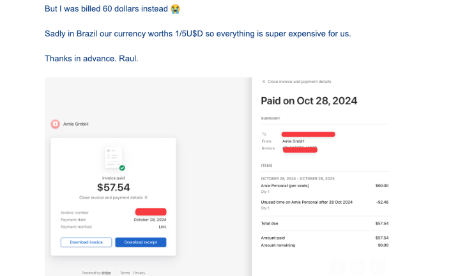Open the stripe link in footer
451x276 pixels.
click(106, 273)
